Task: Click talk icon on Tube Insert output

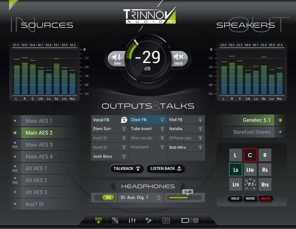Action: pos(162,129)
